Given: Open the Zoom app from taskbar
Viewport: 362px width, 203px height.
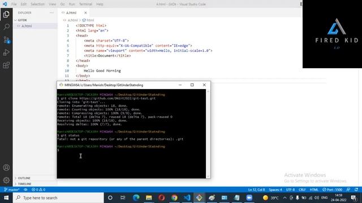Looking at the screenshot, I should [249, 198].
